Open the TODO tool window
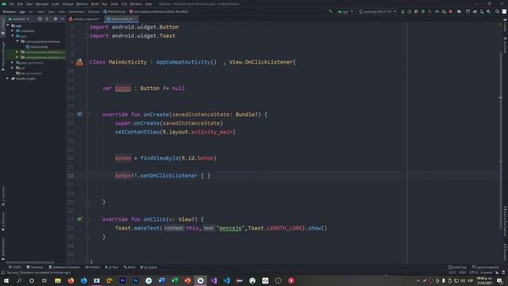The height and width of the screenshot is (286, 508). click(15, 267)
